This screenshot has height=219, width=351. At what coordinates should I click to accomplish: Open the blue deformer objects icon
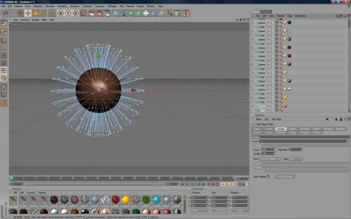point(153,13)
